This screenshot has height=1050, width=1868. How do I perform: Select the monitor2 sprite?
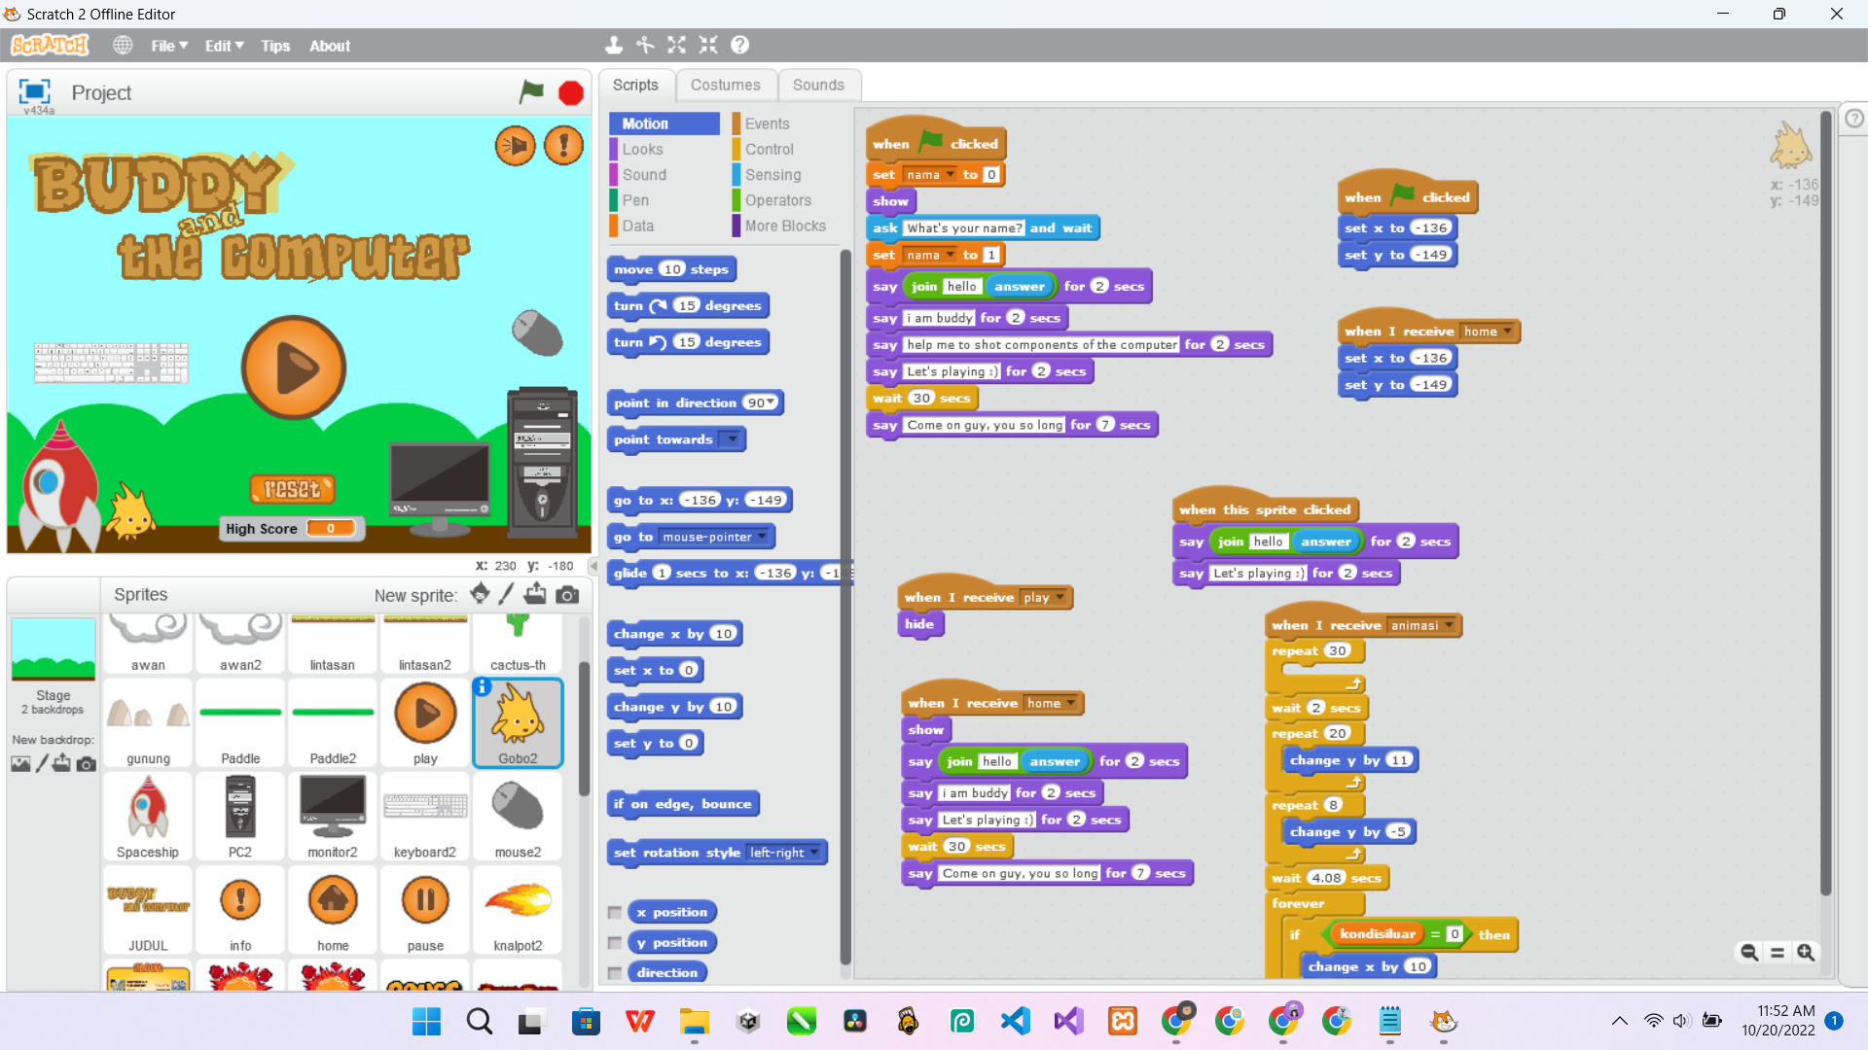coord(333,817)
